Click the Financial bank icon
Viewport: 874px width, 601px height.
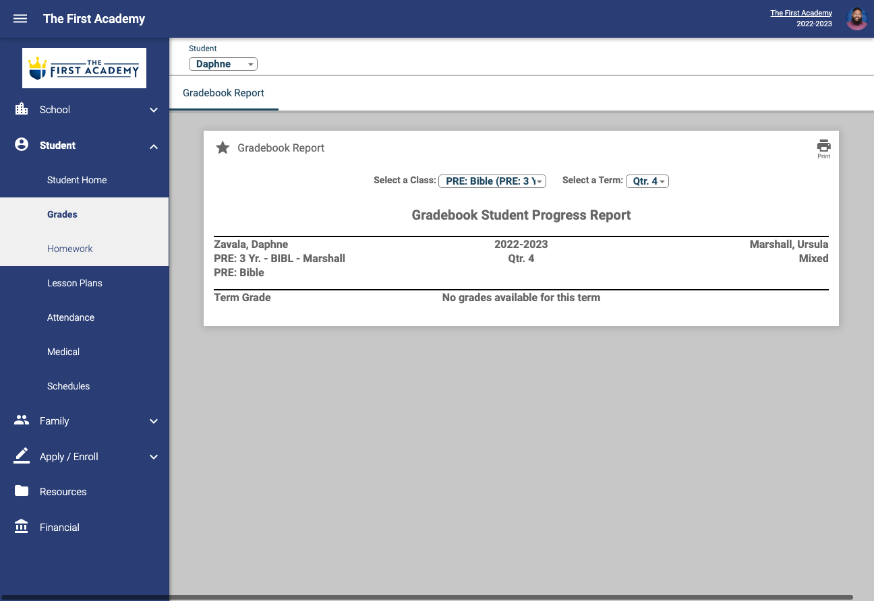(22, 527)
